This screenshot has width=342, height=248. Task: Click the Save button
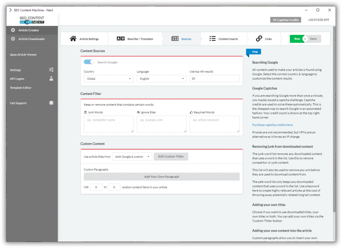tap(314, 39)
